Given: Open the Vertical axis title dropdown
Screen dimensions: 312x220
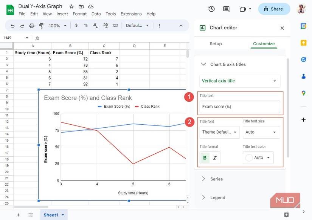Looking at the screenshot, I should [x=240, y=81].
